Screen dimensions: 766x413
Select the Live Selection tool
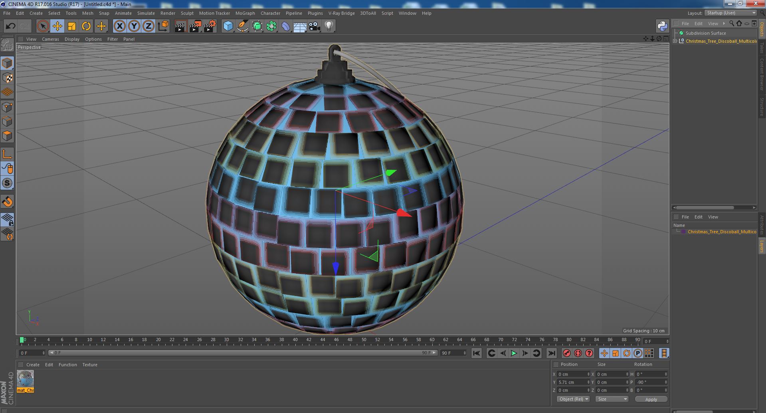pos(43,26)
